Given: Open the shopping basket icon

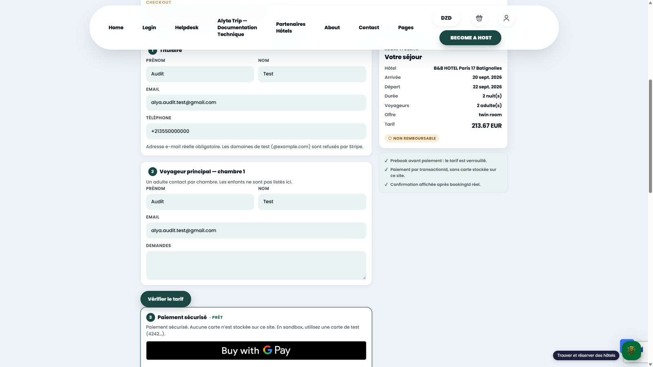Looking at the screenshot, I should (479, 18).
